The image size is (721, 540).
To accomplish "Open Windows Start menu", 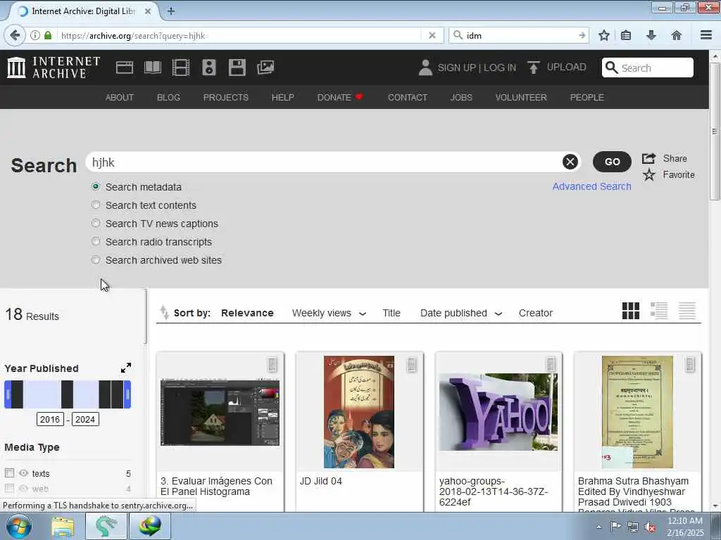I will point(19,526).
